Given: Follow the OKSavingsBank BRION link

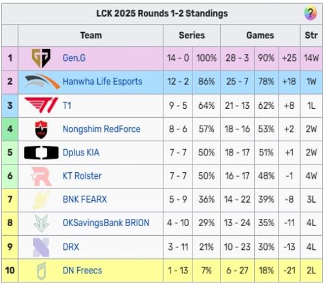Looking at the screenshot, I should click(106, 223).
